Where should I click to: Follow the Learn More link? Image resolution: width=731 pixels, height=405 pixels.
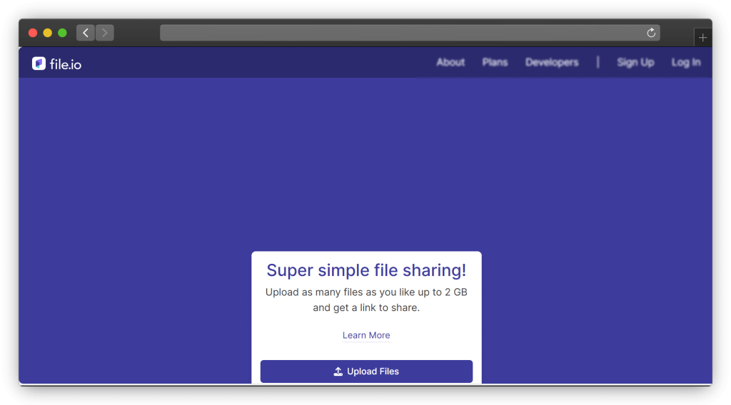click(x=366, y=335)
